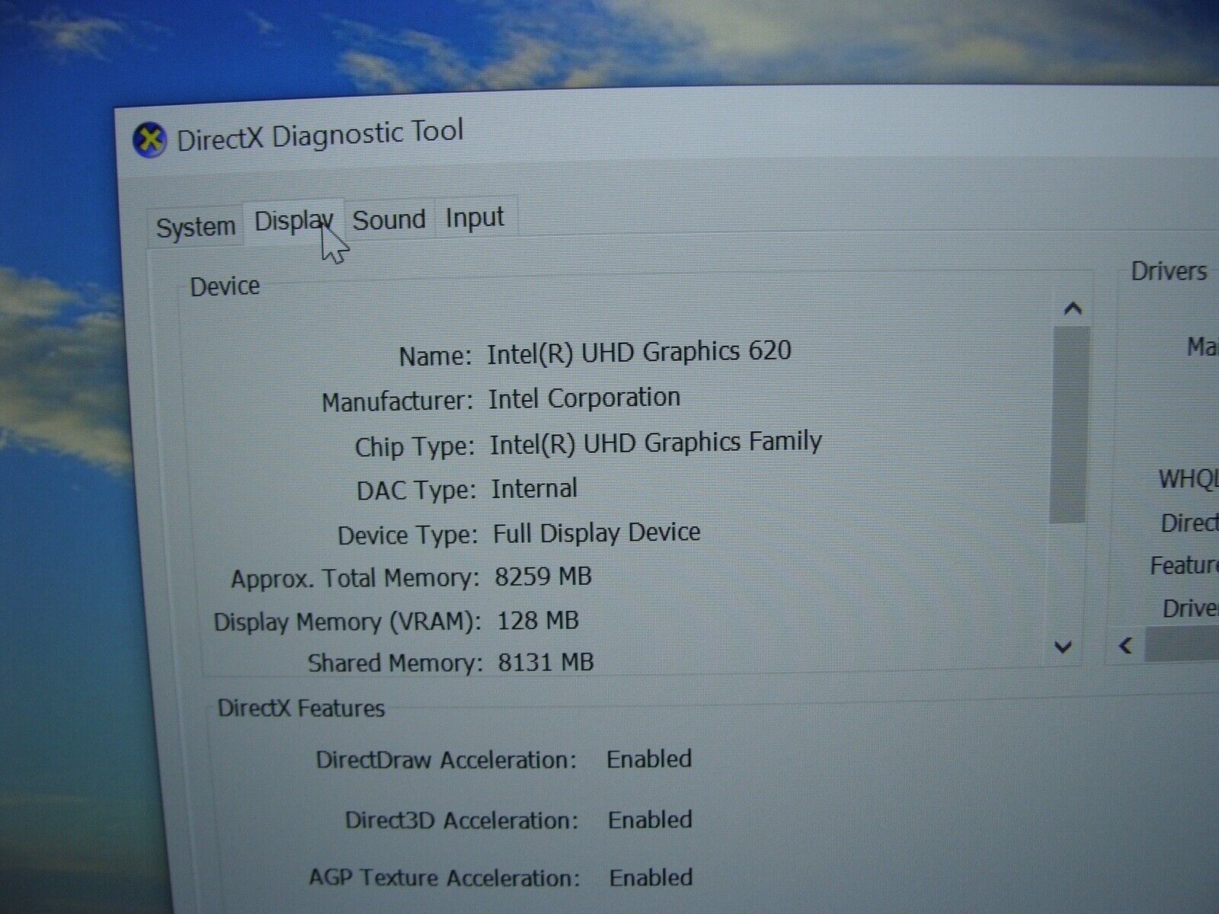Click the 8259 MB total memory value
Image resolution: width=1219 pixels, height=914 pixels.
pyautogui.click(x=543, y=577)
